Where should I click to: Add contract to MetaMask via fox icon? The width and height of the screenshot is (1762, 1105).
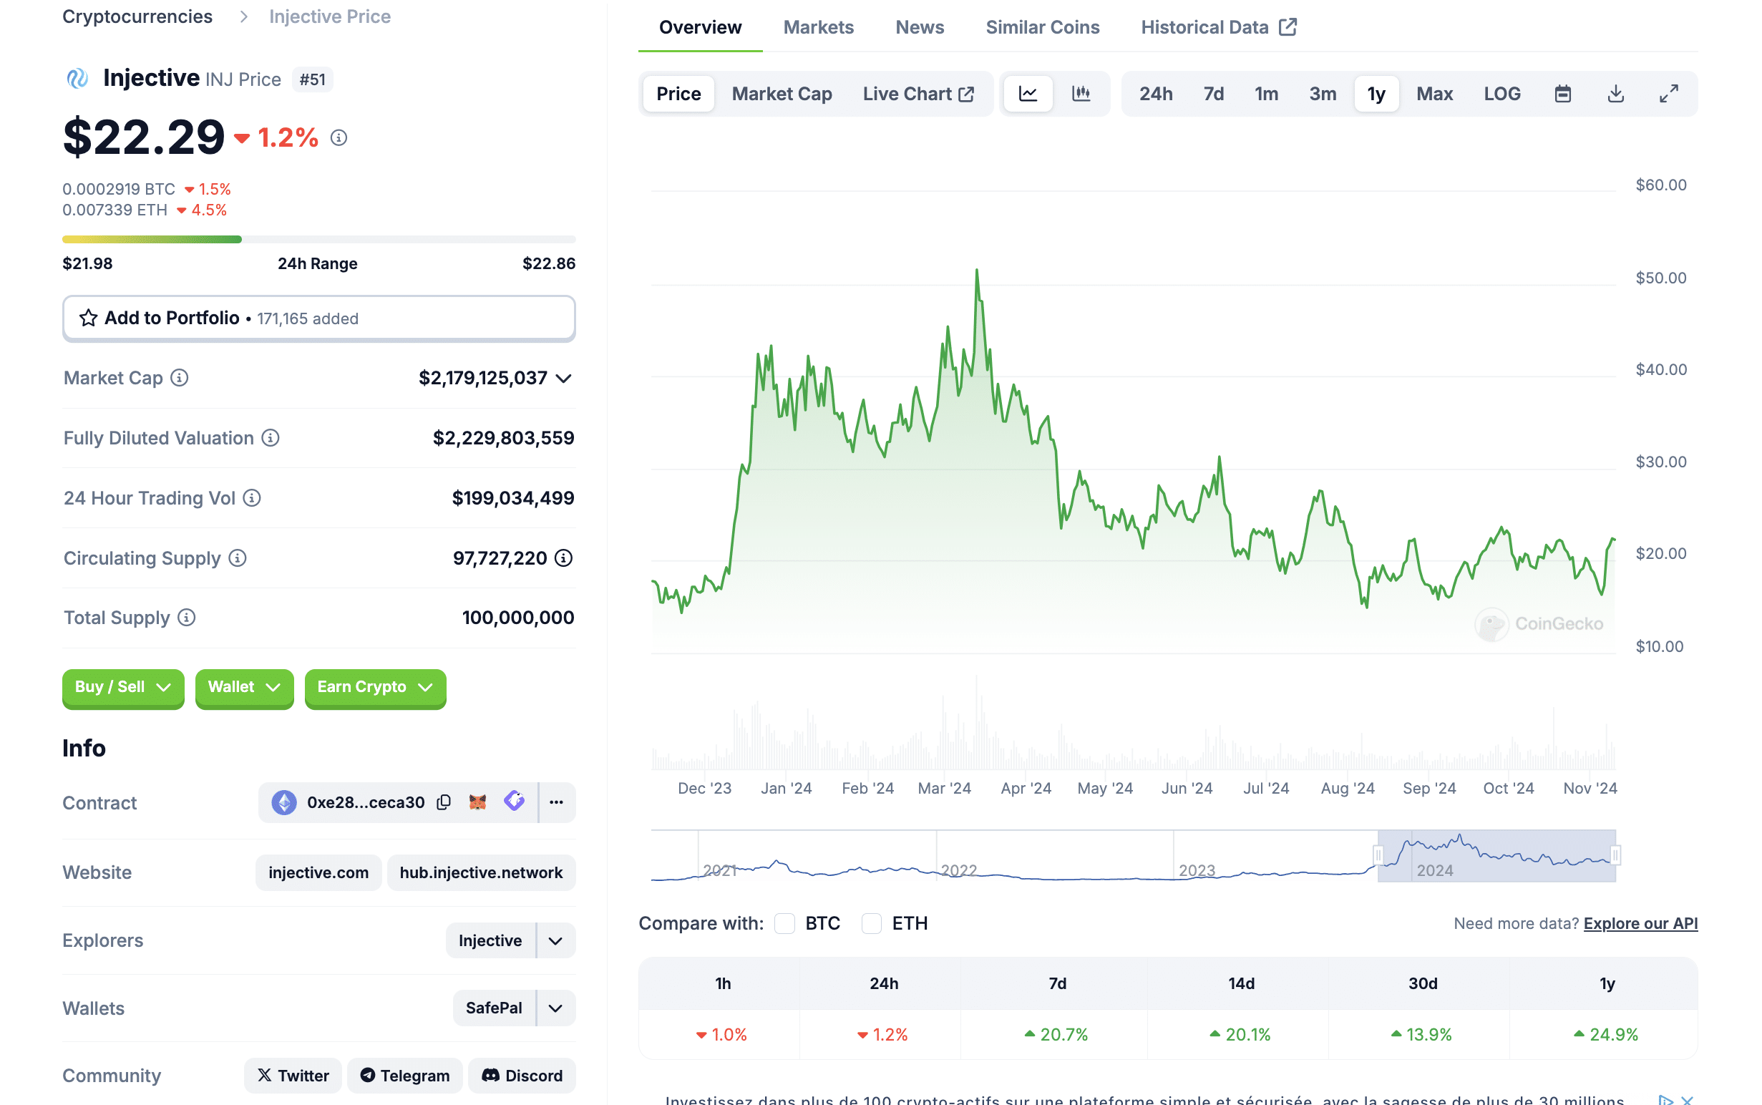(477, 802)
